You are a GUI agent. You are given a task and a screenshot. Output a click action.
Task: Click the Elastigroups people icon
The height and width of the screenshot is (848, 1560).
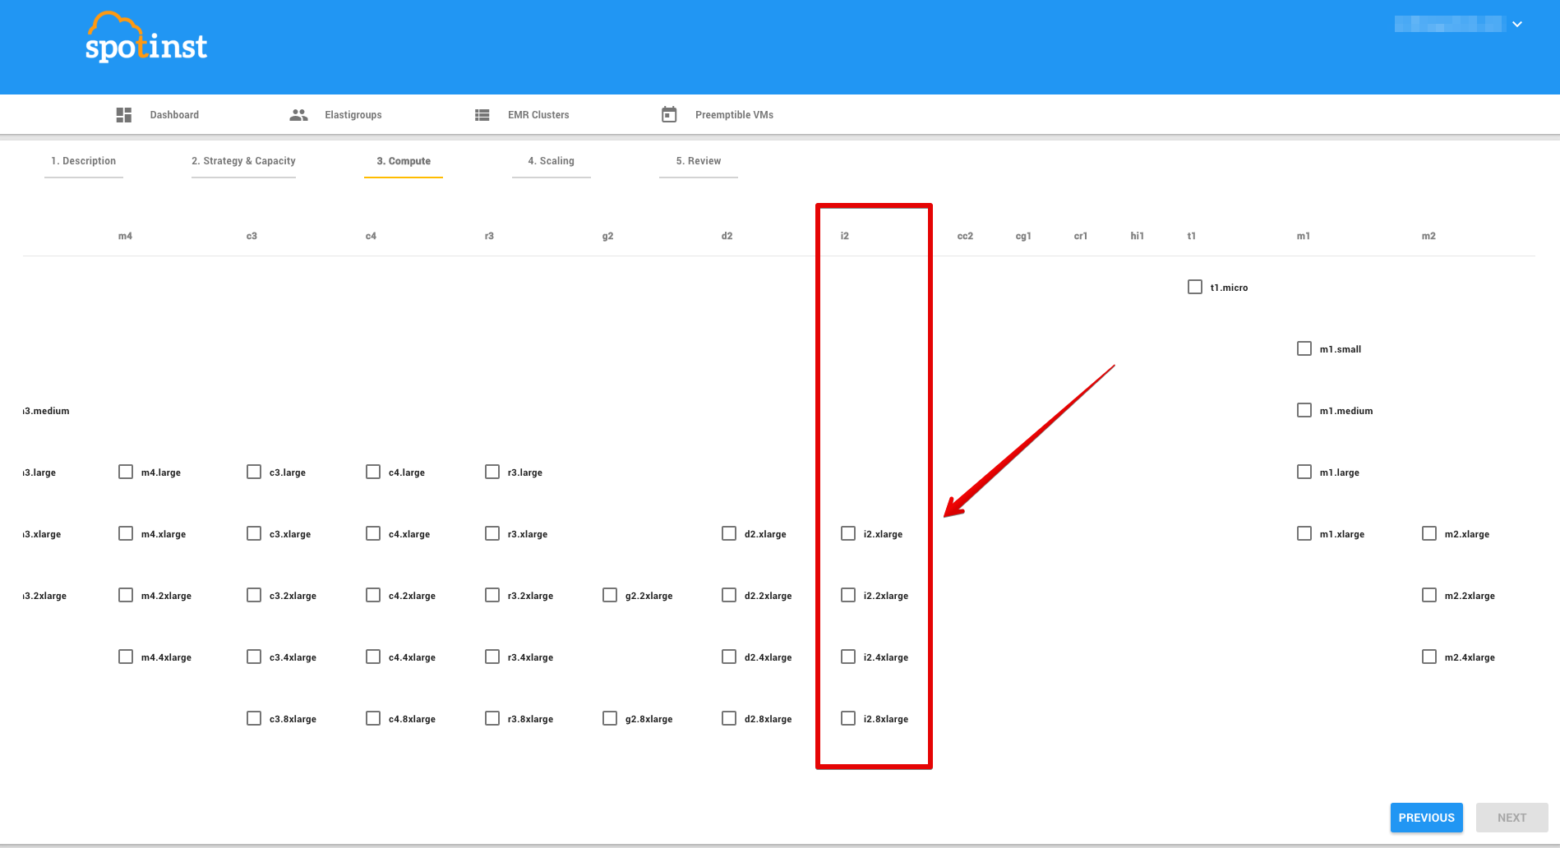298,115
